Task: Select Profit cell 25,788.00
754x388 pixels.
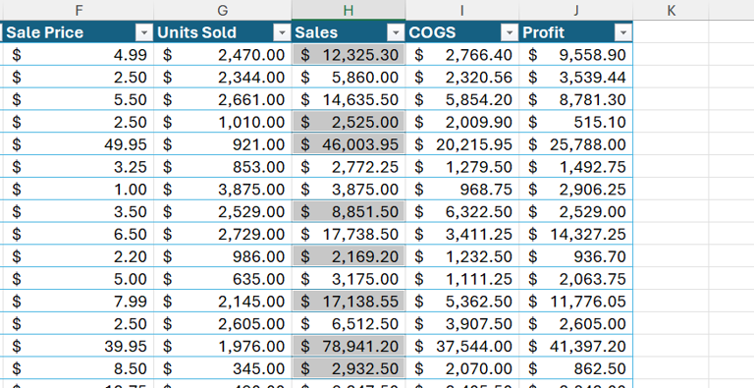Action: point(575,144)
